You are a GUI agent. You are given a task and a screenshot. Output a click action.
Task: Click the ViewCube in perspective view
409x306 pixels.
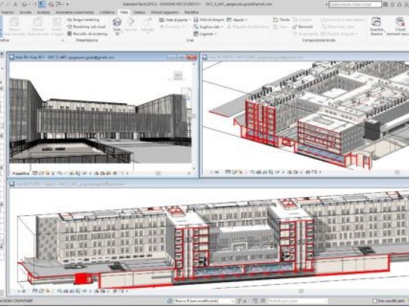click(x=178, y=74)
